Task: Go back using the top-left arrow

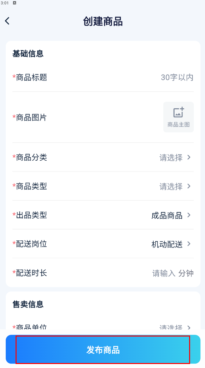Action: (7, 21)
